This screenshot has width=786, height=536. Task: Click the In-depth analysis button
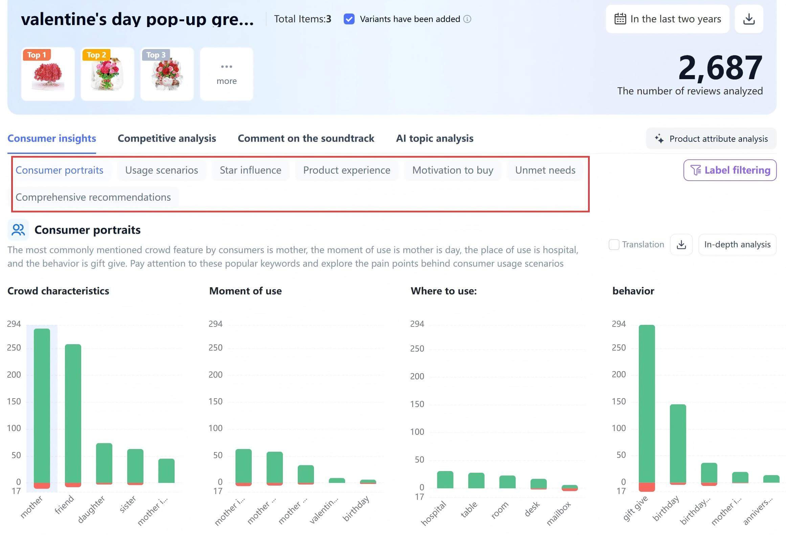(737, 244)
